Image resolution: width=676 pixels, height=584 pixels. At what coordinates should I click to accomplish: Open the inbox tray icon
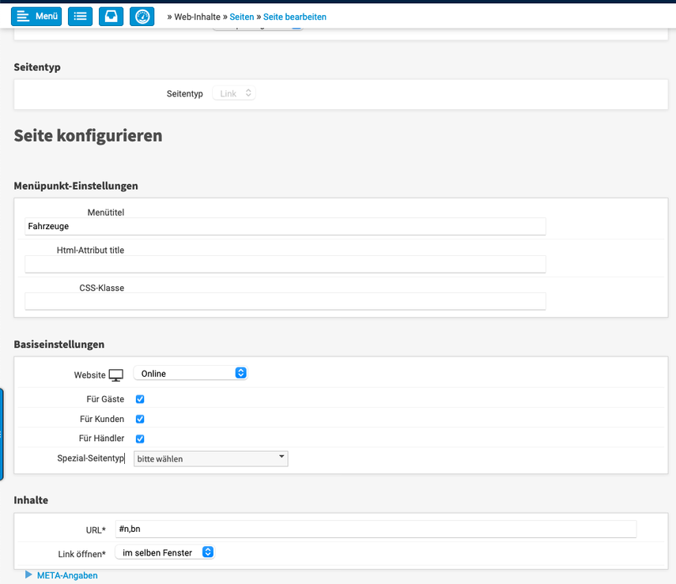pyautogui.click(x=111, y=17)
